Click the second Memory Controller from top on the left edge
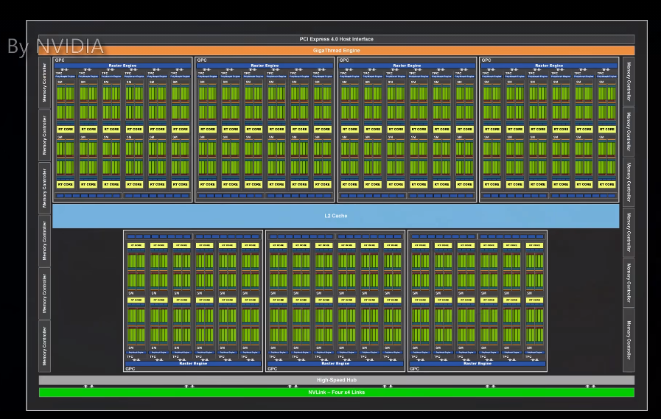Image resolution: width=661 pixels, height=419 pixels. tap(44, 135)
